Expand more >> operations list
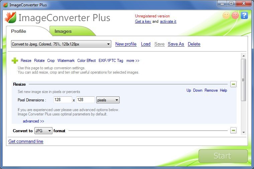 [133, 61]
